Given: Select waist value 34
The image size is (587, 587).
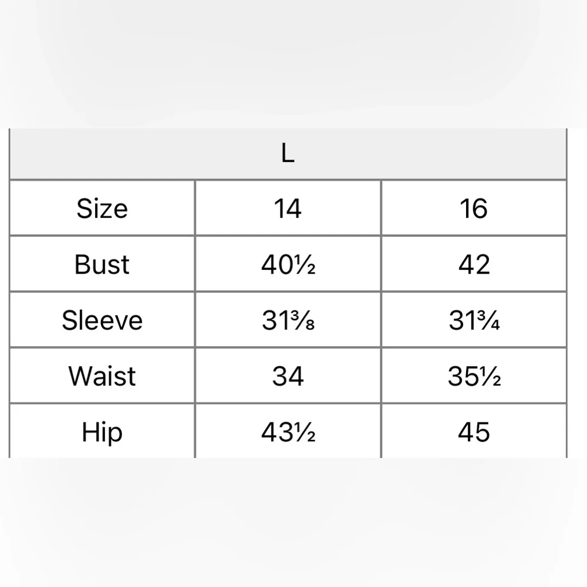Looking at the screenshot, I should coord(288,376).
